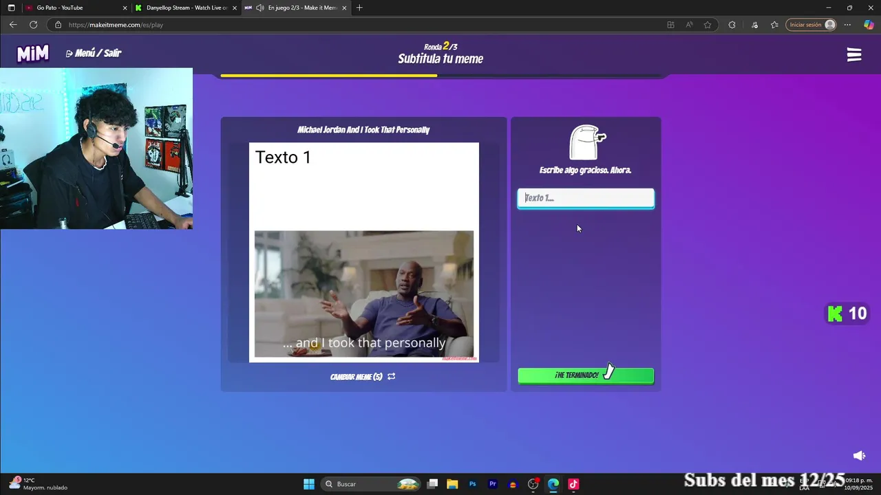Image resolution: width=881 pixels, height=495 pixels.
Task: Click the Texto 1 input field
Action: coord(586,198)
